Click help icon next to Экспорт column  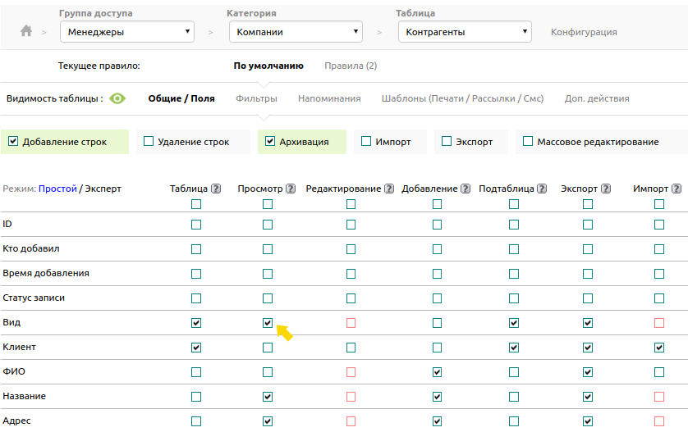click(606, 189)
